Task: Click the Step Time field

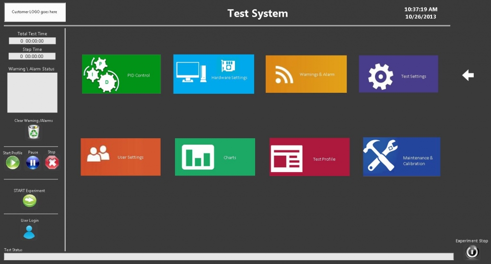Action: click(32, 56)
